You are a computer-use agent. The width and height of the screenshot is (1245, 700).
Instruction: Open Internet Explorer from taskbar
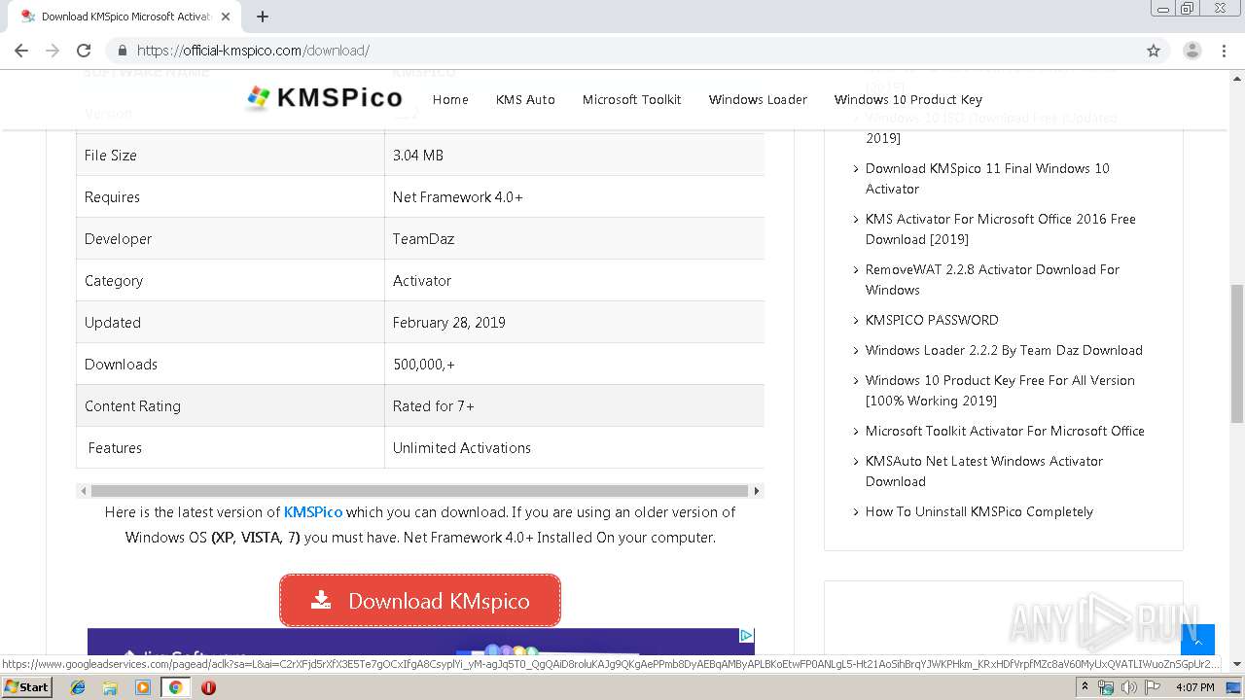pyautogui.click(x=78, y=687)
